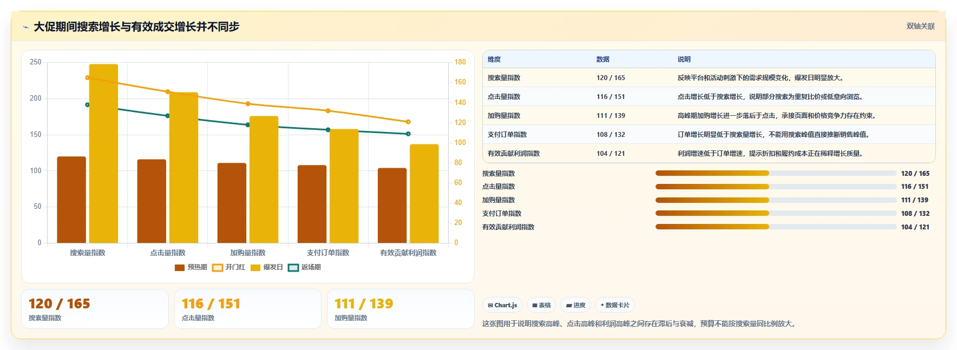Click table cell 104 / 121
The image size is (957, 350).
(x=611, y=154)
